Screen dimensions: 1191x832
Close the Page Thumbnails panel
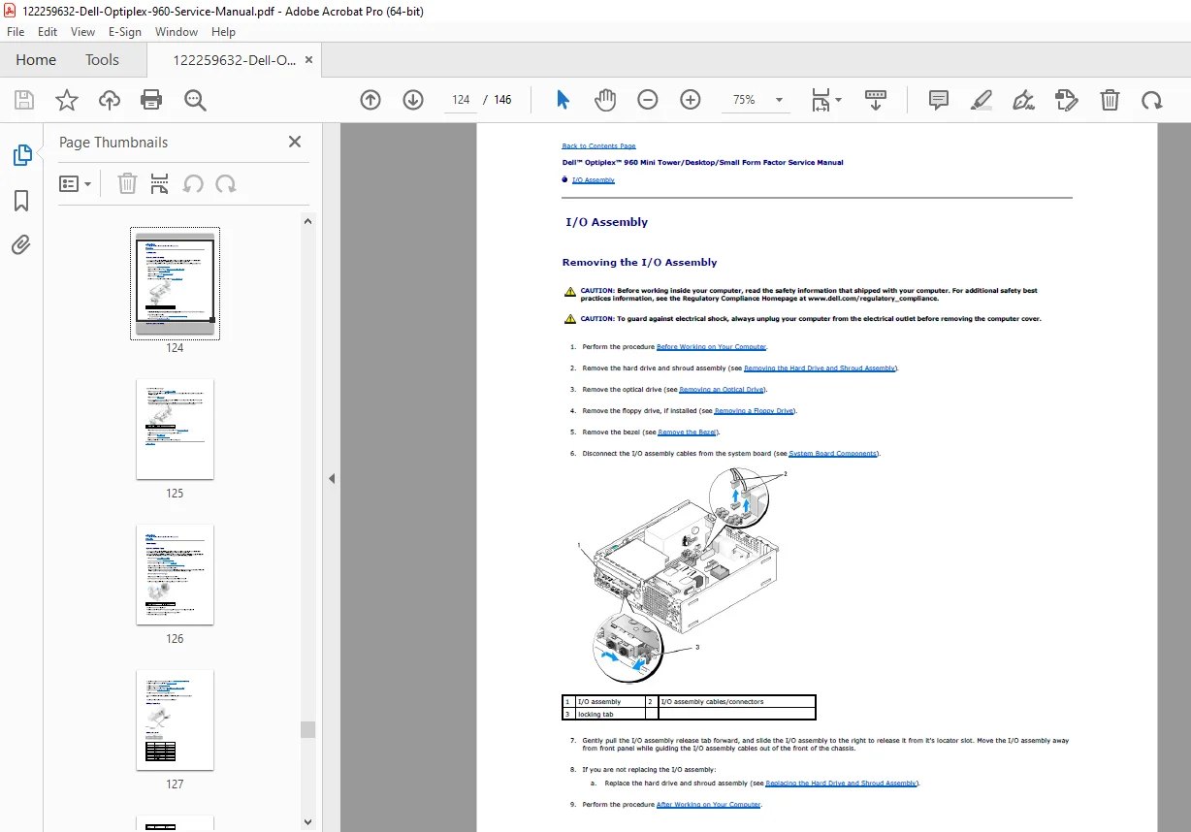pos(295,142)
